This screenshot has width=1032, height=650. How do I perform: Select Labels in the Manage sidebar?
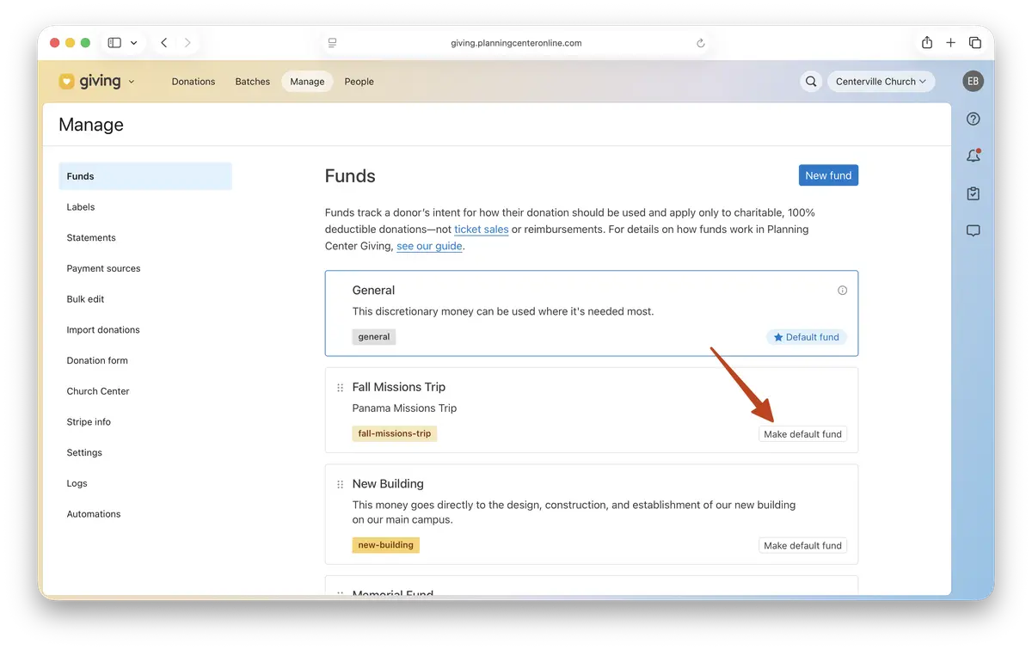pyautogui.click(x=145, y=207)
